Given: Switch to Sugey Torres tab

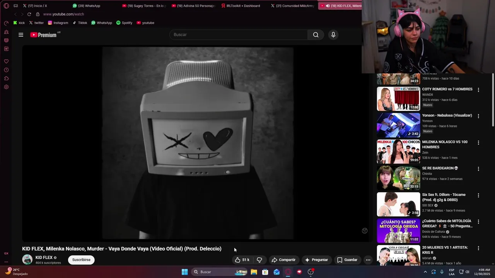Looking at the screenshot, I should tap(144, 6).
